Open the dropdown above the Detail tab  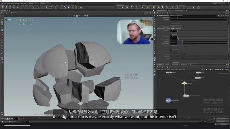click(177, 26)
